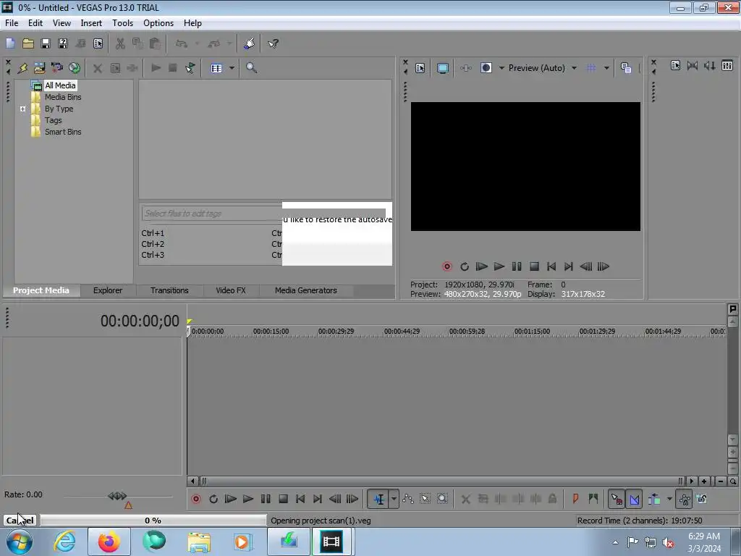This screenshot has height=556, width=741.
Task: Click the Redo arrow icon
Action: [214, 43]
